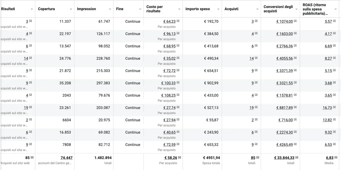Select purchase conversion value € 2766,36
The image size is (341, 170).
[284, 46]
